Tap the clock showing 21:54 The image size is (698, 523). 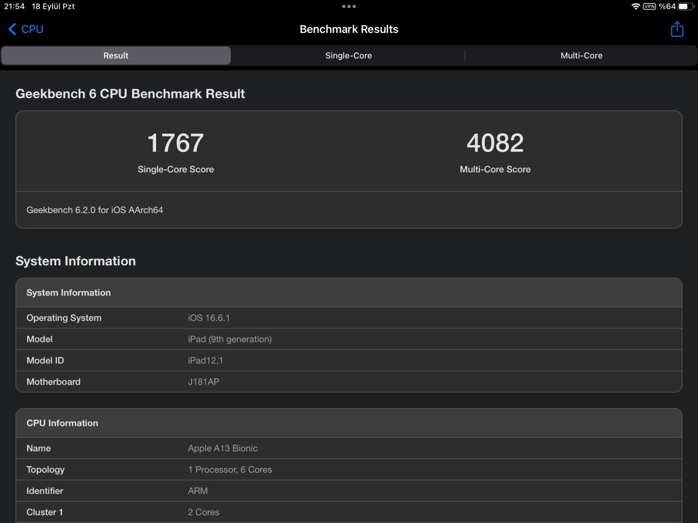tap(15, 6)
